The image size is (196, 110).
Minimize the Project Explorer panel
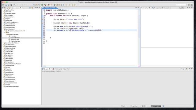37,8
